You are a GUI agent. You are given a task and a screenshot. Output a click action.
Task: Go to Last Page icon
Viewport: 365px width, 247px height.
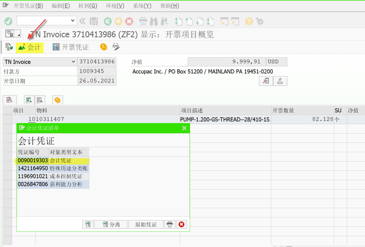tap(211, 21)
